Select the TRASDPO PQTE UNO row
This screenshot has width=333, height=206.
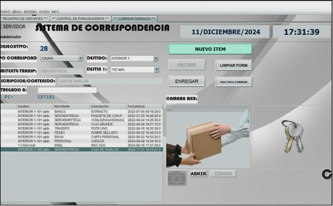[x=81, y=128]
